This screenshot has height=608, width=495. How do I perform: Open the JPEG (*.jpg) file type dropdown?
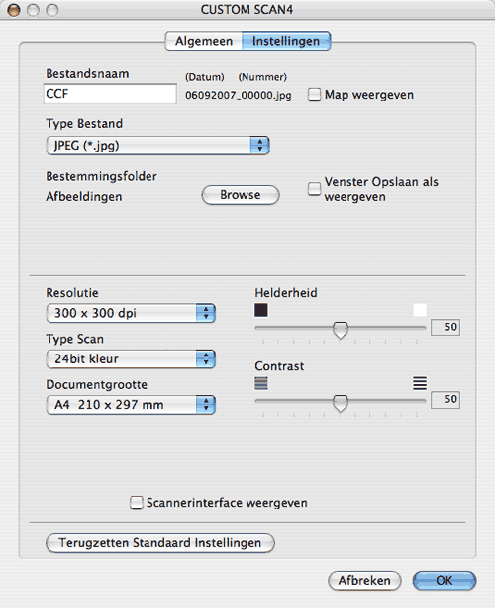[157, 146]
